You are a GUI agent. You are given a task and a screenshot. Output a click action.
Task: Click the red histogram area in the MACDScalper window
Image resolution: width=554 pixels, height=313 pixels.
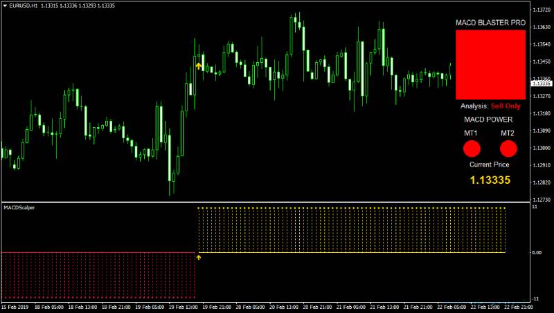pyautogui.click(x=97, y=275)
